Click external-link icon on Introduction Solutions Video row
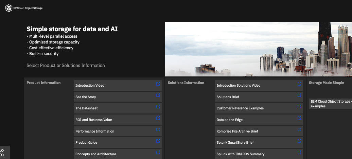The image size is (352, 159). pos(299,84)
